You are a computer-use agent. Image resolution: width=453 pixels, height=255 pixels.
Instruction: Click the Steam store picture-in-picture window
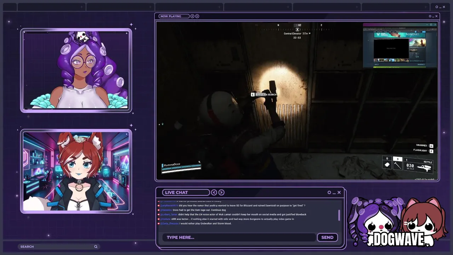[x=400, y=45]
